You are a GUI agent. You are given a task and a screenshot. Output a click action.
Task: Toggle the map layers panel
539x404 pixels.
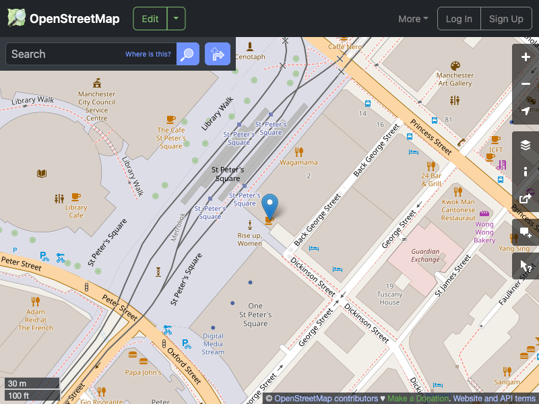tap(526, 144)
